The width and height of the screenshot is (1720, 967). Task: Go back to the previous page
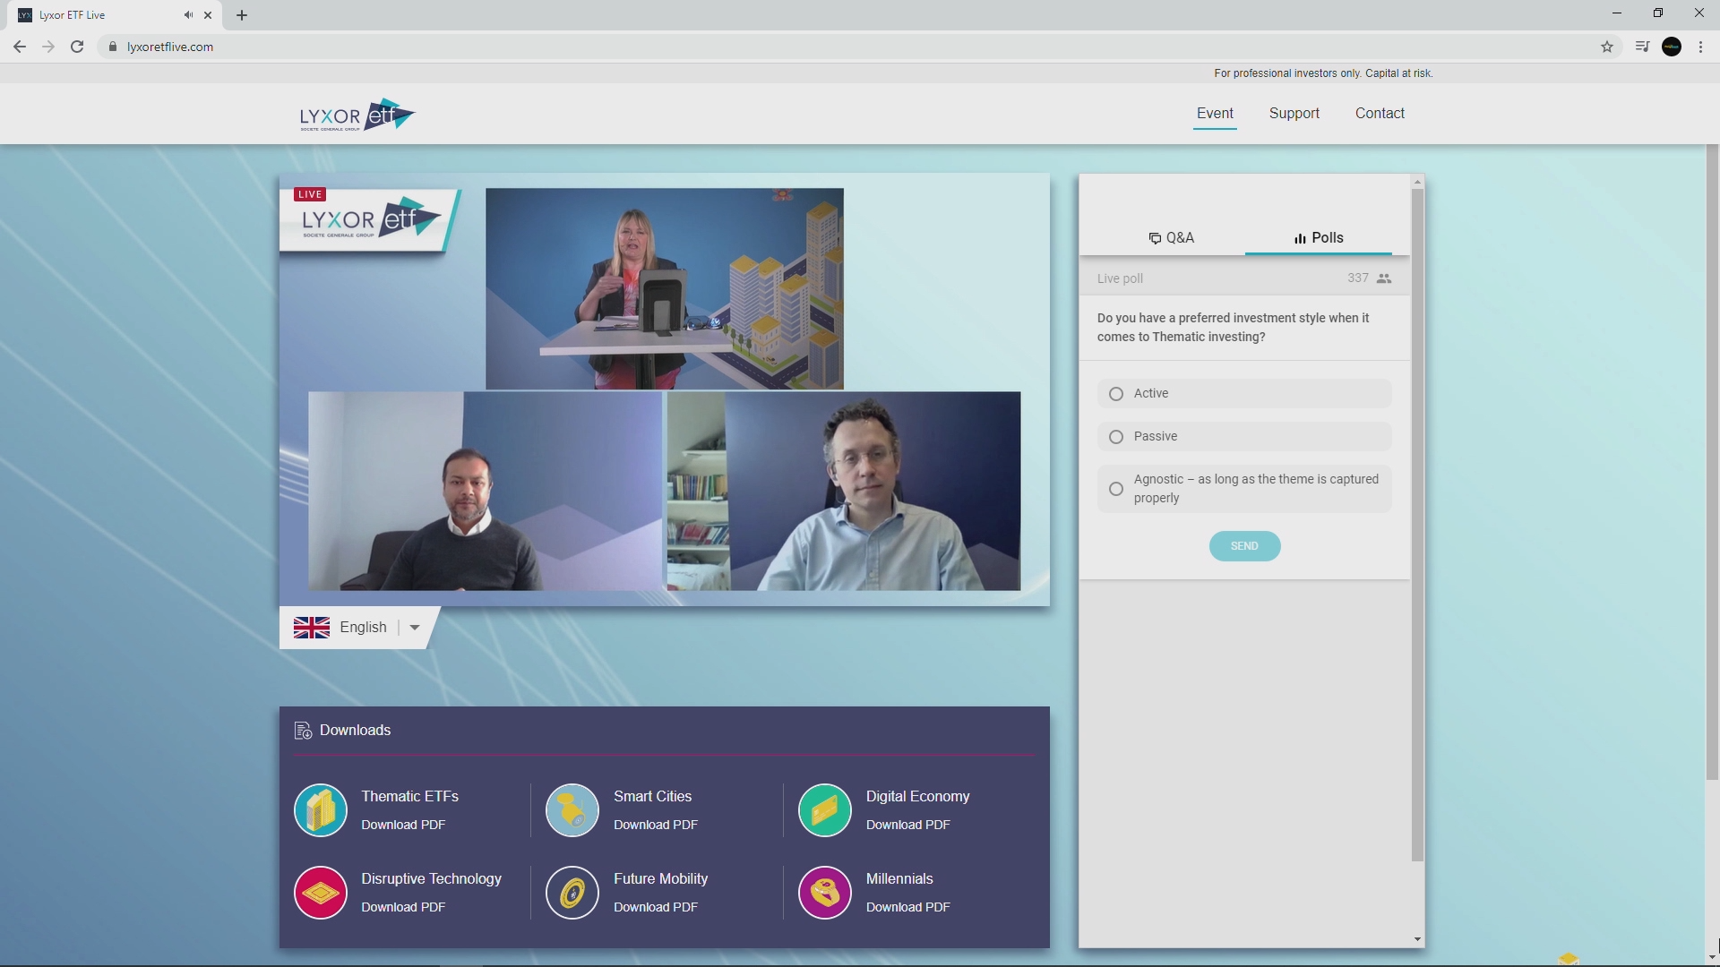click(20, 47)
